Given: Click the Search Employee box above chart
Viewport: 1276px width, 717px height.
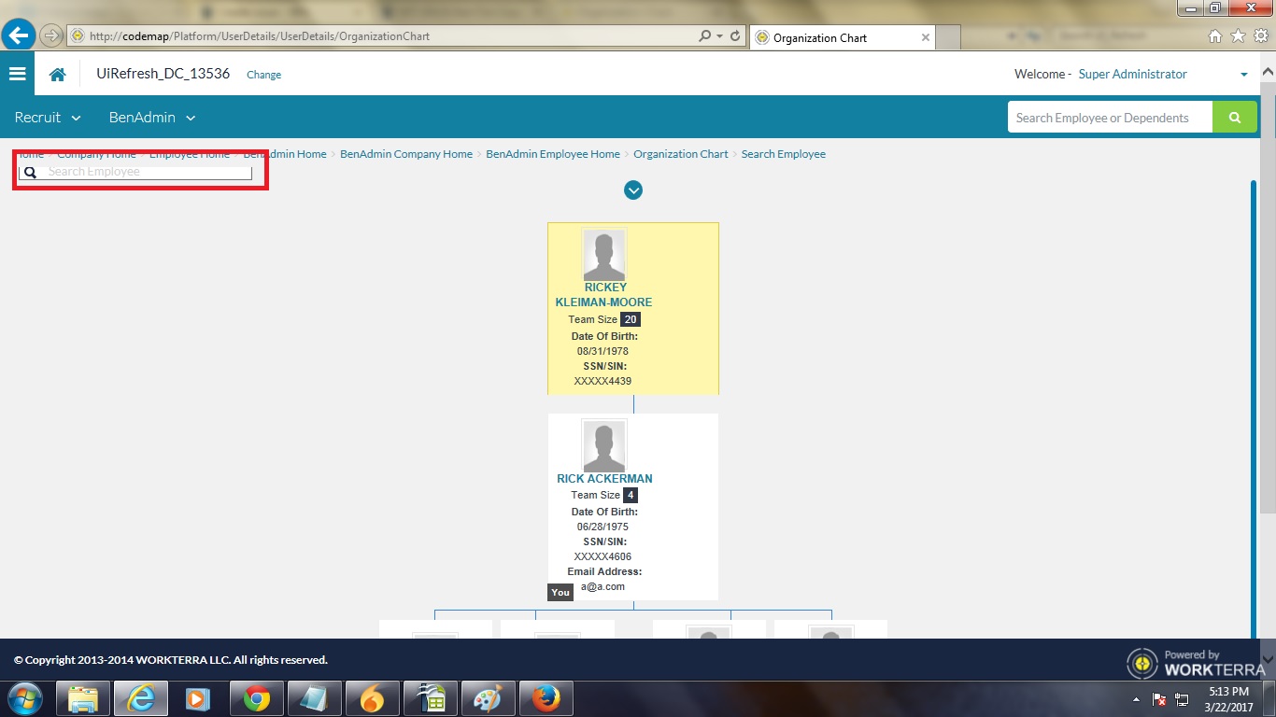Looking at the screenshot, I should 145,172.
